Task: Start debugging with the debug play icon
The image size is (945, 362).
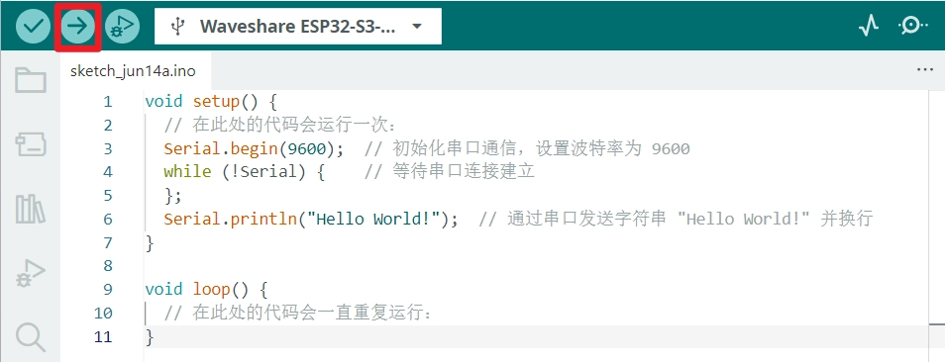Action: coord(123,26)
